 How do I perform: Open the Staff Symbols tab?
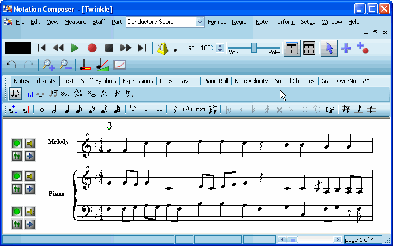click(98, 81)
